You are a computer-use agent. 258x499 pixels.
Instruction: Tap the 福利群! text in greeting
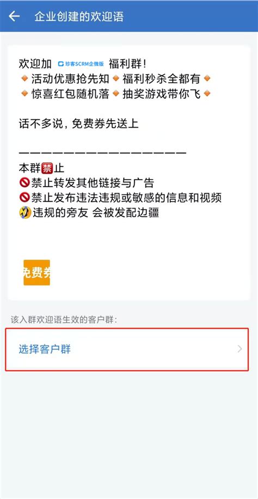click(x=128, y=64)
